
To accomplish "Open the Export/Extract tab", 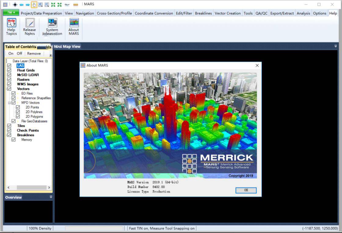I will [x=282, y=13].
